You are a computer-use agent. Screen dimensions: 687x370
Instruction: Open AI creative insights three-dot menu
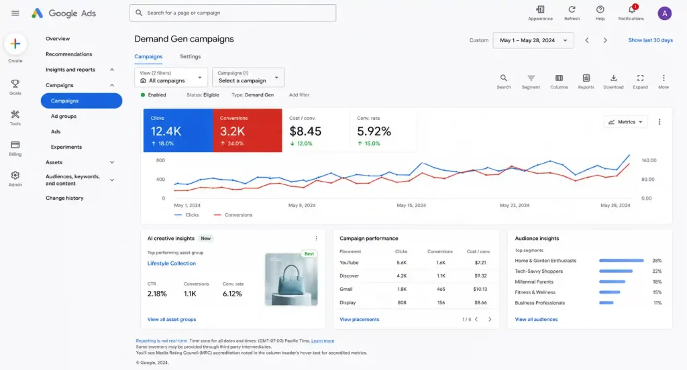coord(317,238)
